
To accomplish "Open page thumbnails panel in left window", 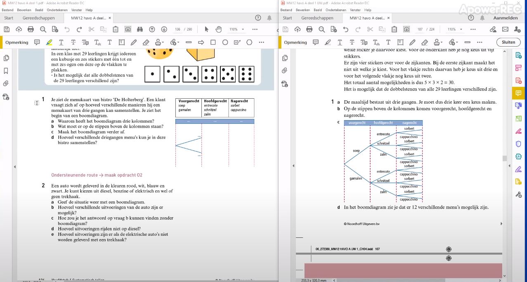I will (6, 58).
